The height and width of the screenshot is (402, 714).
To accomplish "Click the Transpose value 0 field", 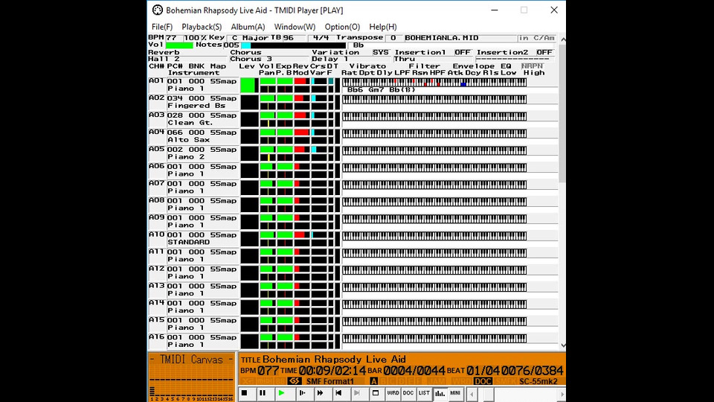I will [x=393, y=38].
